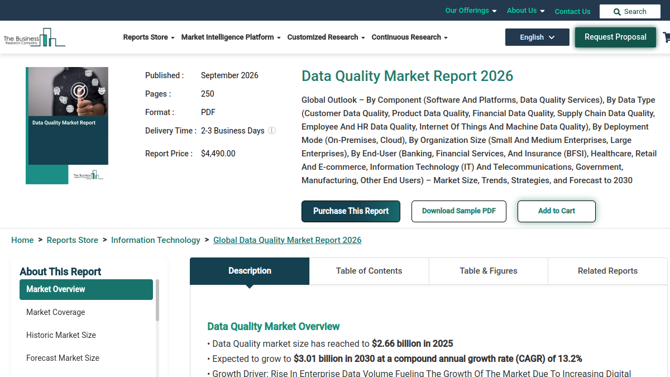Click the About This Report sidebar scrollbar
670x377 pixels.
[157, 300]
